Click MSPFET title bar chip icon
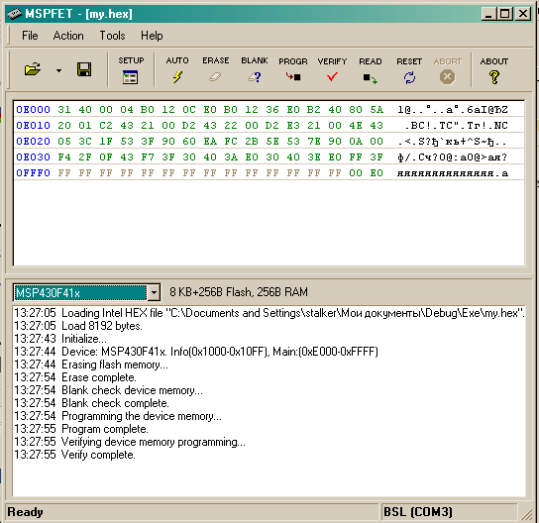Image resolution: width=539 pixels, height=523 pixels. pos(15,14)
